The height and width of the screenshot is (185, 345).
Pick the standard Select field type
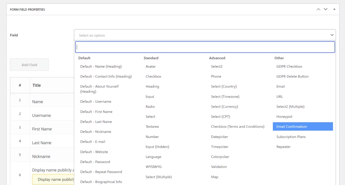point(150,117)
